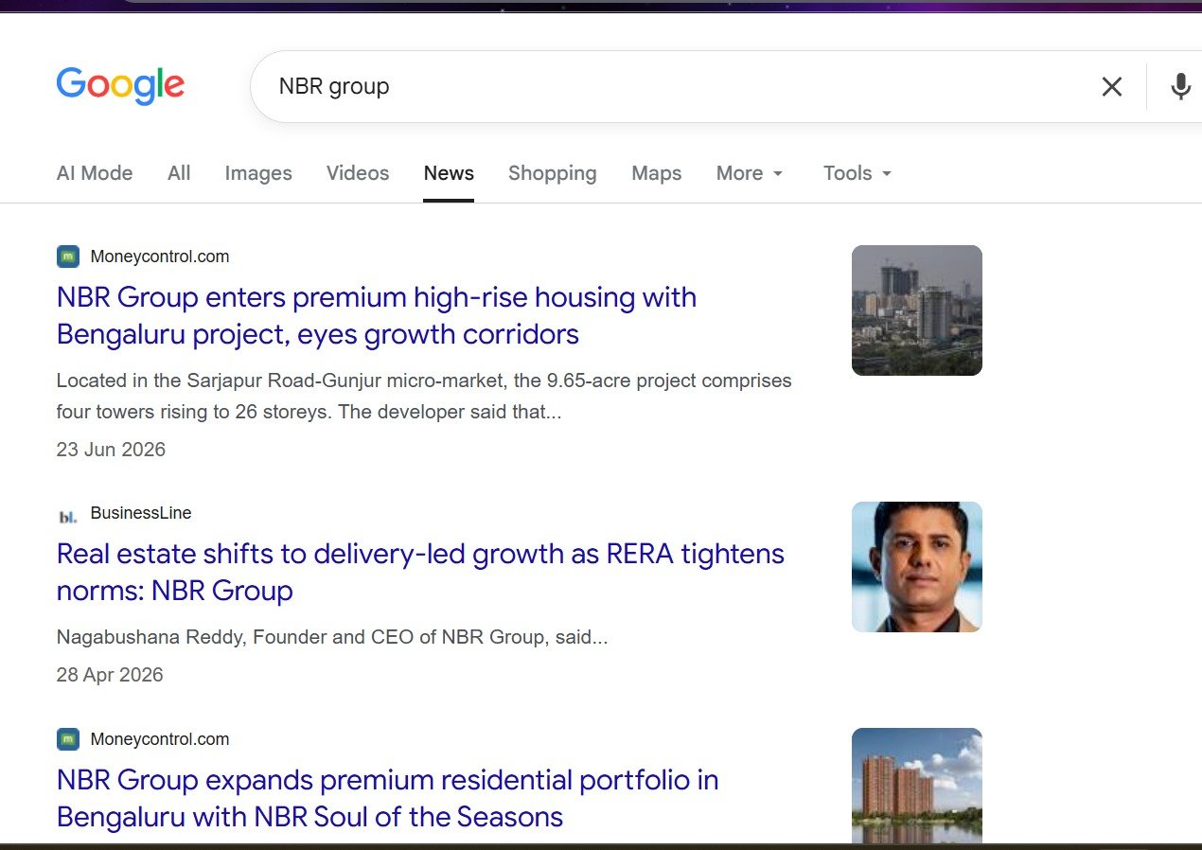Switch to the All results tab
The width and height of the screenshot is (1202, 850).
click(x=179, y=173)
